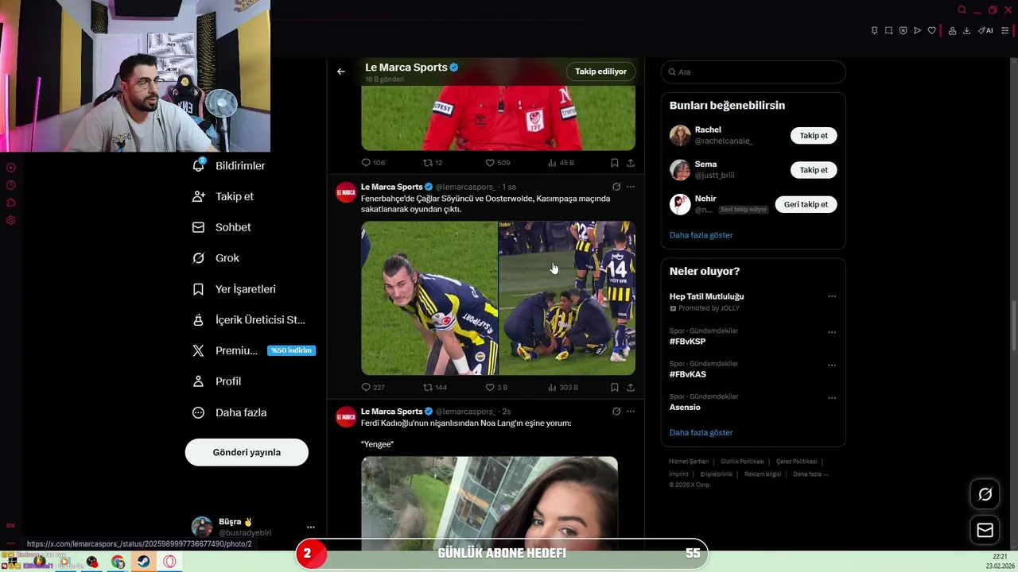The height and width of the screenshot is (572, 1018).
Task: Click the ad blocker shield icon
Action: click(x=903, y=30)
